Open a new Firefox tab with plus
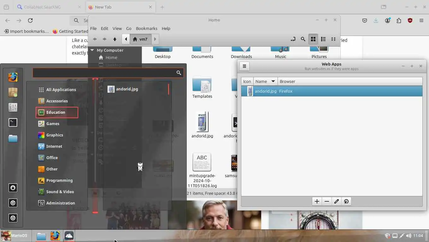This screenshot has height=242, width=429. click(x=162, y=7)
